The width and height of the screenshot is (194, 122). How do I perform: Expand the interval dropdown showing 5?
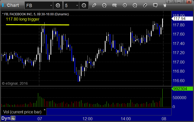coord(77,5)
